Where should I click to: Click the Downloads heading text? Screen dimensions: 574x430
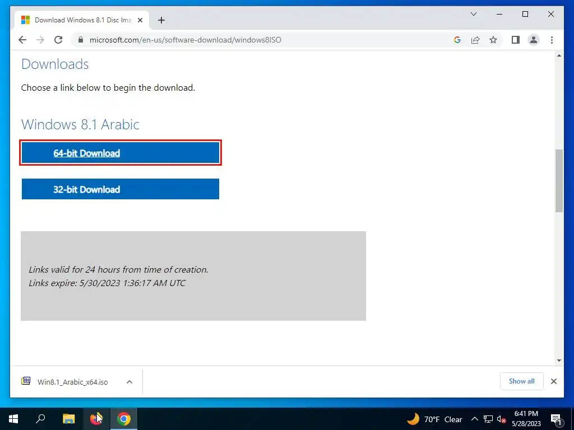point(55,64)
